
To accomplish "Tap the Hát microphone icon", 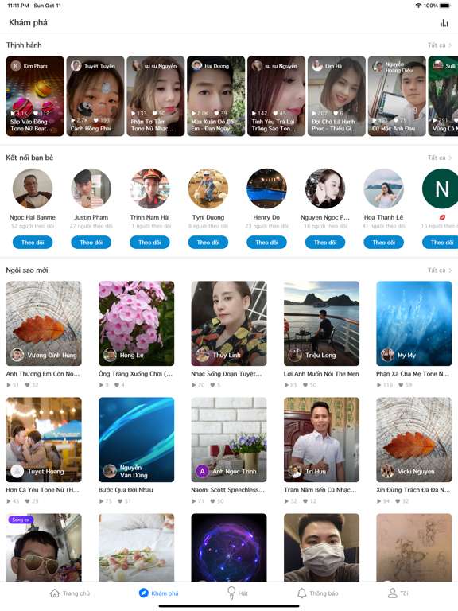I will click(231, 593).
